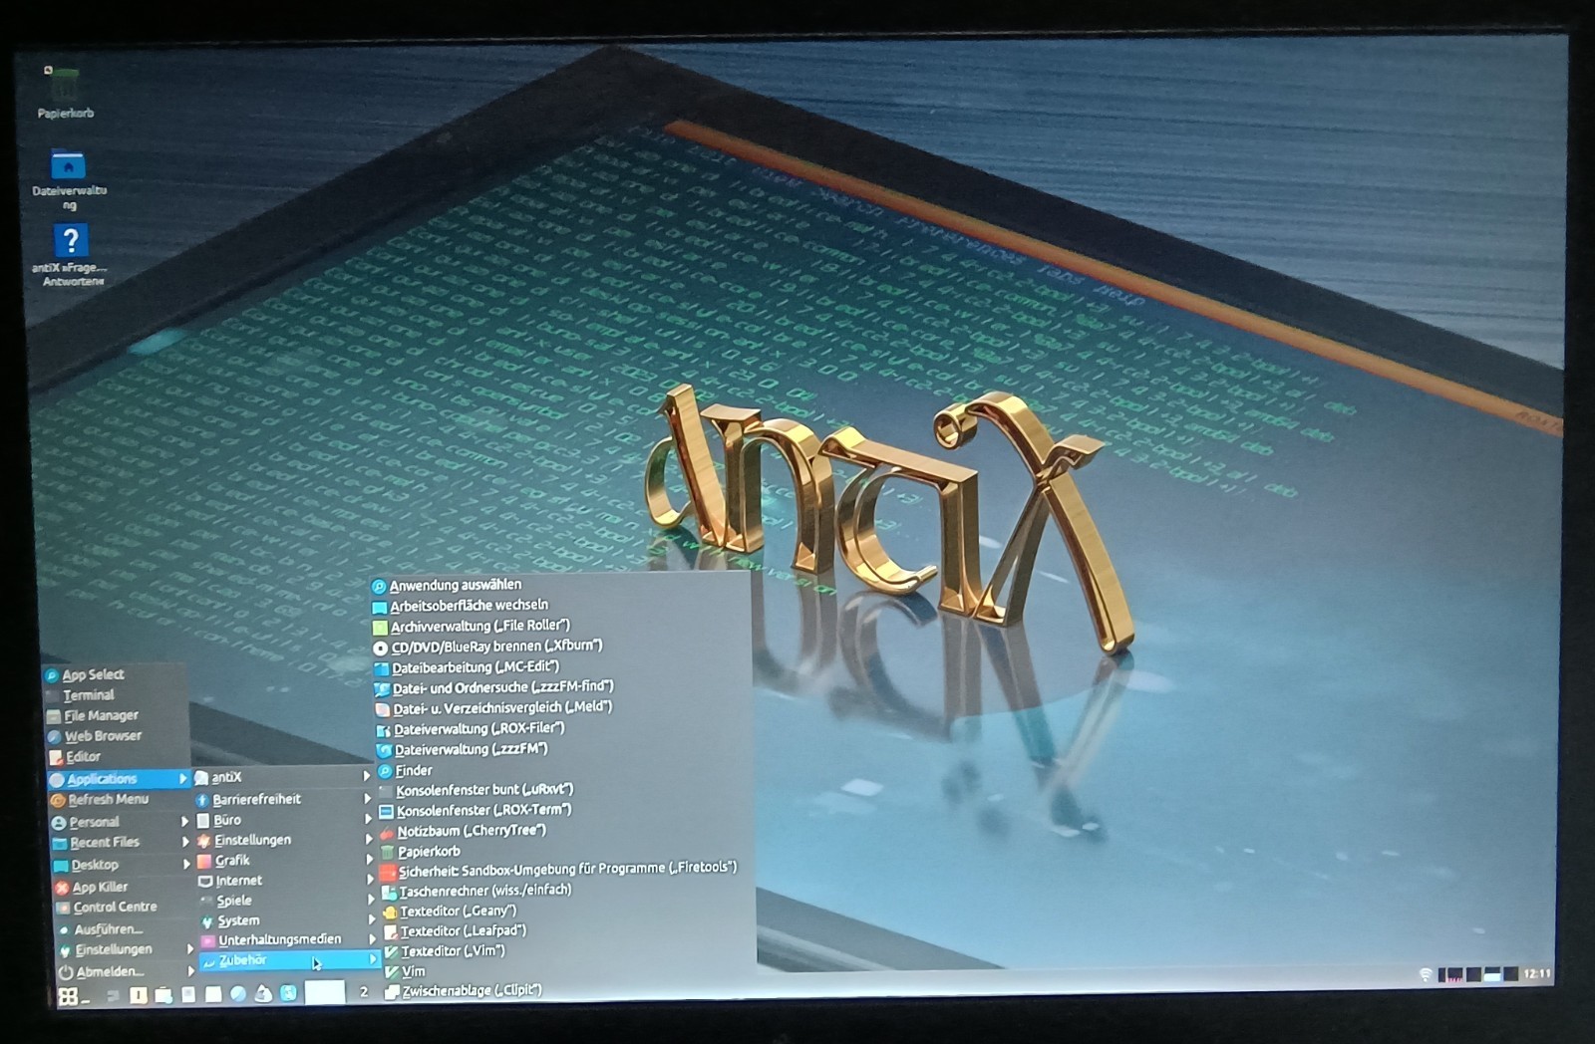The height and width of the screenshot is (1044, 1595).
Task: Click the Dateiverwaltung zzzFM icon
Action: point(384,750)
